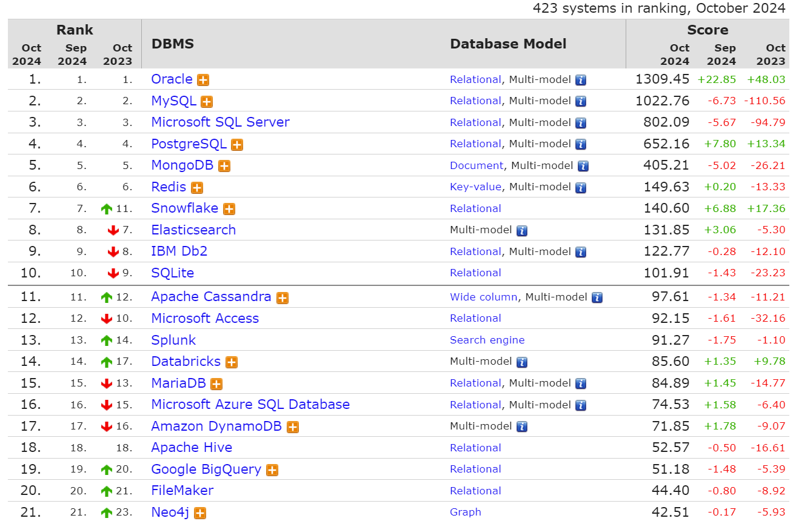Viewport: 796px width, 521px height.
Task: Click the Relational link in FileMaker row
Action: point(475,491)
